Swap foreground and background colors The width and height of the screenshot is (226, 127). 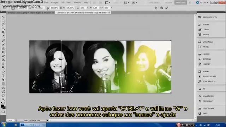tap(5, 103)
